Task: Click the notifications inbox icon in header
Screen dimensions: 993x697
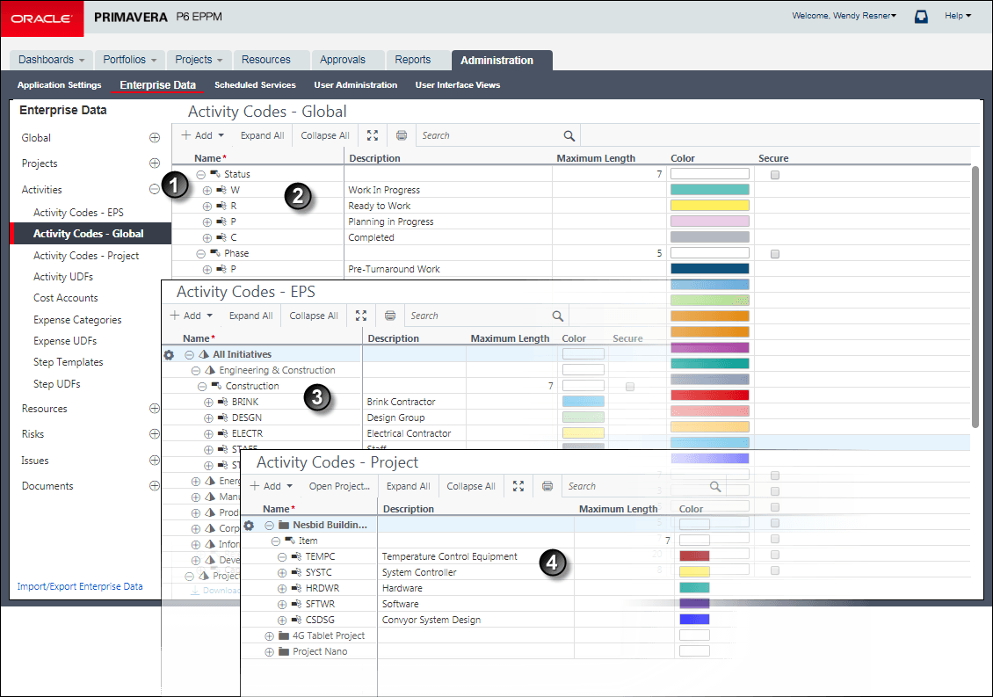Action: pos(921,17)
